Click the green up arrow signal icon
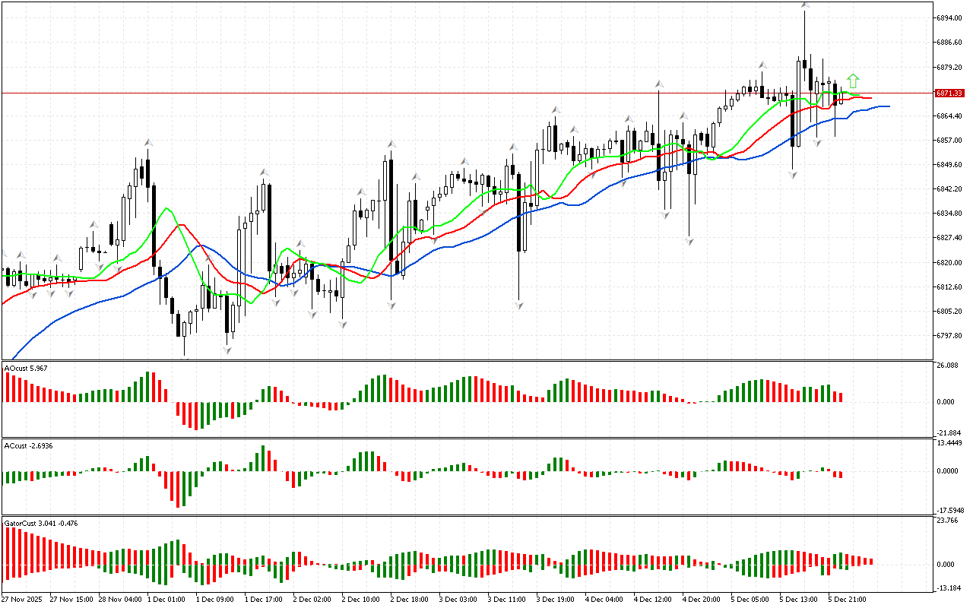The image size is (973, 608). click(853, 80)
